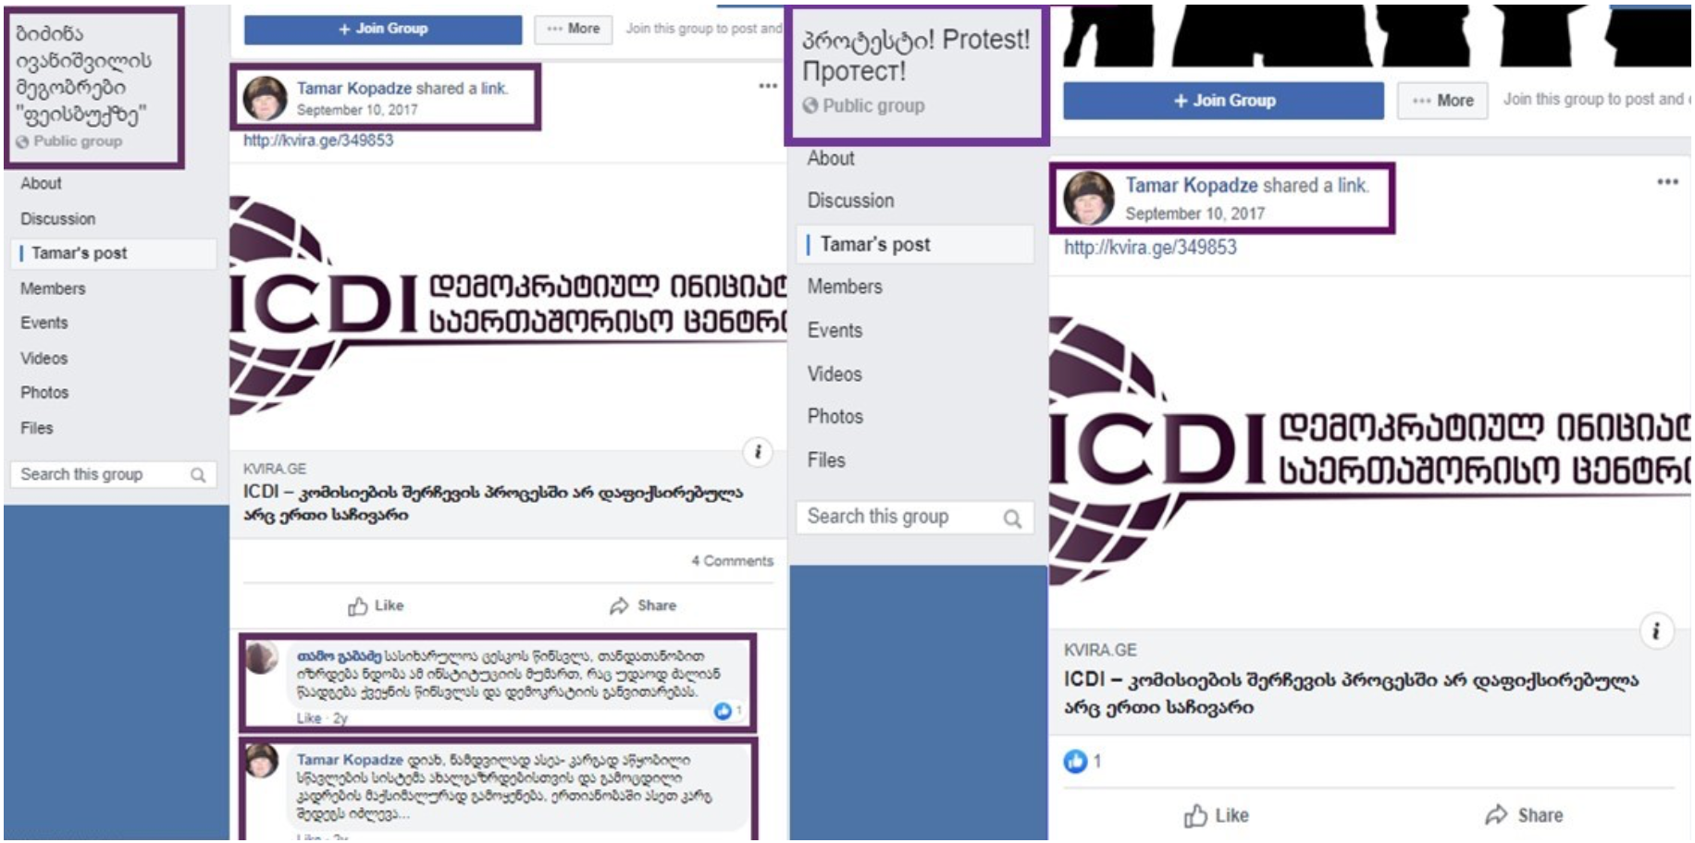Open kvira.ge/349853 link in left post
1695x843 pixels.
pyautogui.click(x=318, y=140)
